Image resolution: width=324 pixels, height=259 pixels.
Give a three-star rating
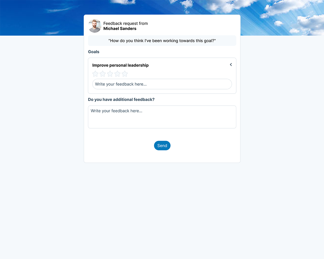(x=110, y=74)
